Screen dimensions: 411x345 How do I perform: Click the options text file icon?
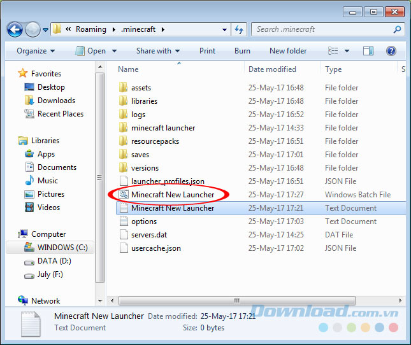click(124, 221)
